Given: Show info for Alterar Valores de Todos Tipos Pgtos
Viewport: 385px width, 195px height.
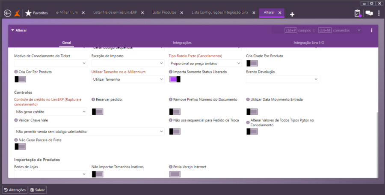Looking at the screenshot, I should coord(248,122).
